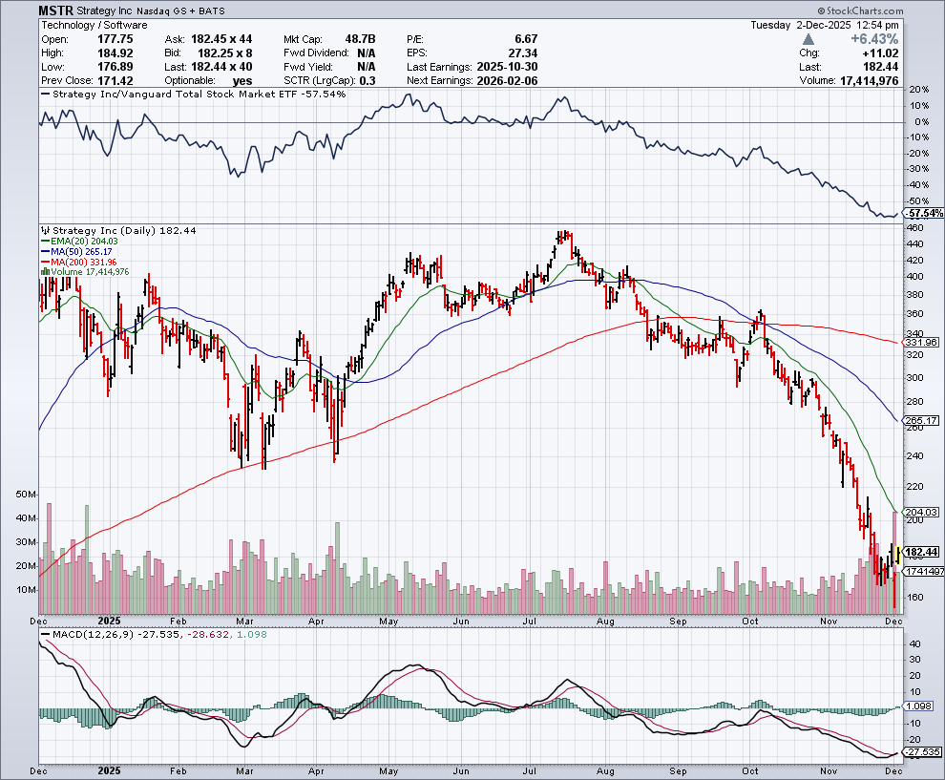945x780 pixels.
Task: Click the line marker before Strategy Inc/Vanguard label
Action: pos(44,95)
